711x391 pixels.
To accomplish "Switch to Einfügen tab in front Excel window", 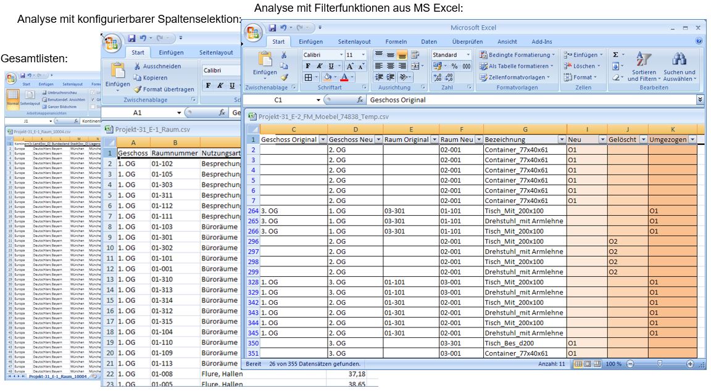I will (310, 42).
